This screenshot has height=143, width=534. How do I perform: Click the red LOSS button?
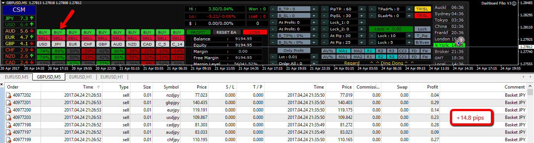click(255, 32)
